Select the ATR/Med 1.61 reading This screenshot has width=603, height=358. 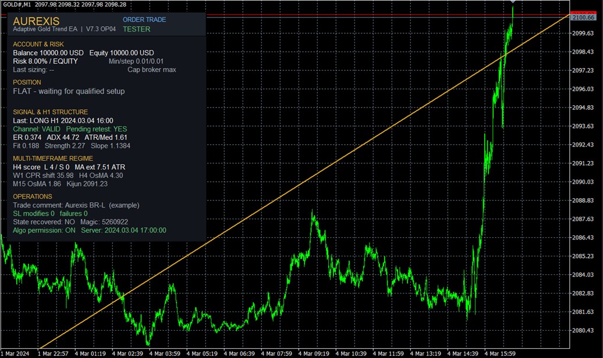pyautogui.click(x=106, y=138)
